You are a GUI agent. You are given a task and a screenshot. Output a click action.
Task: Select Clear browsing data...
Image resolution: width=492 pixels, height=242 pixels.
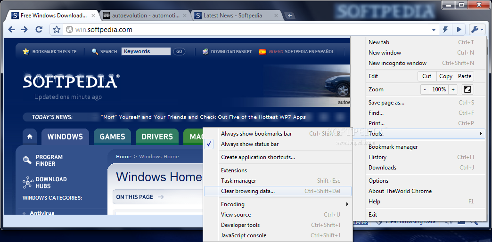point(278,191)
